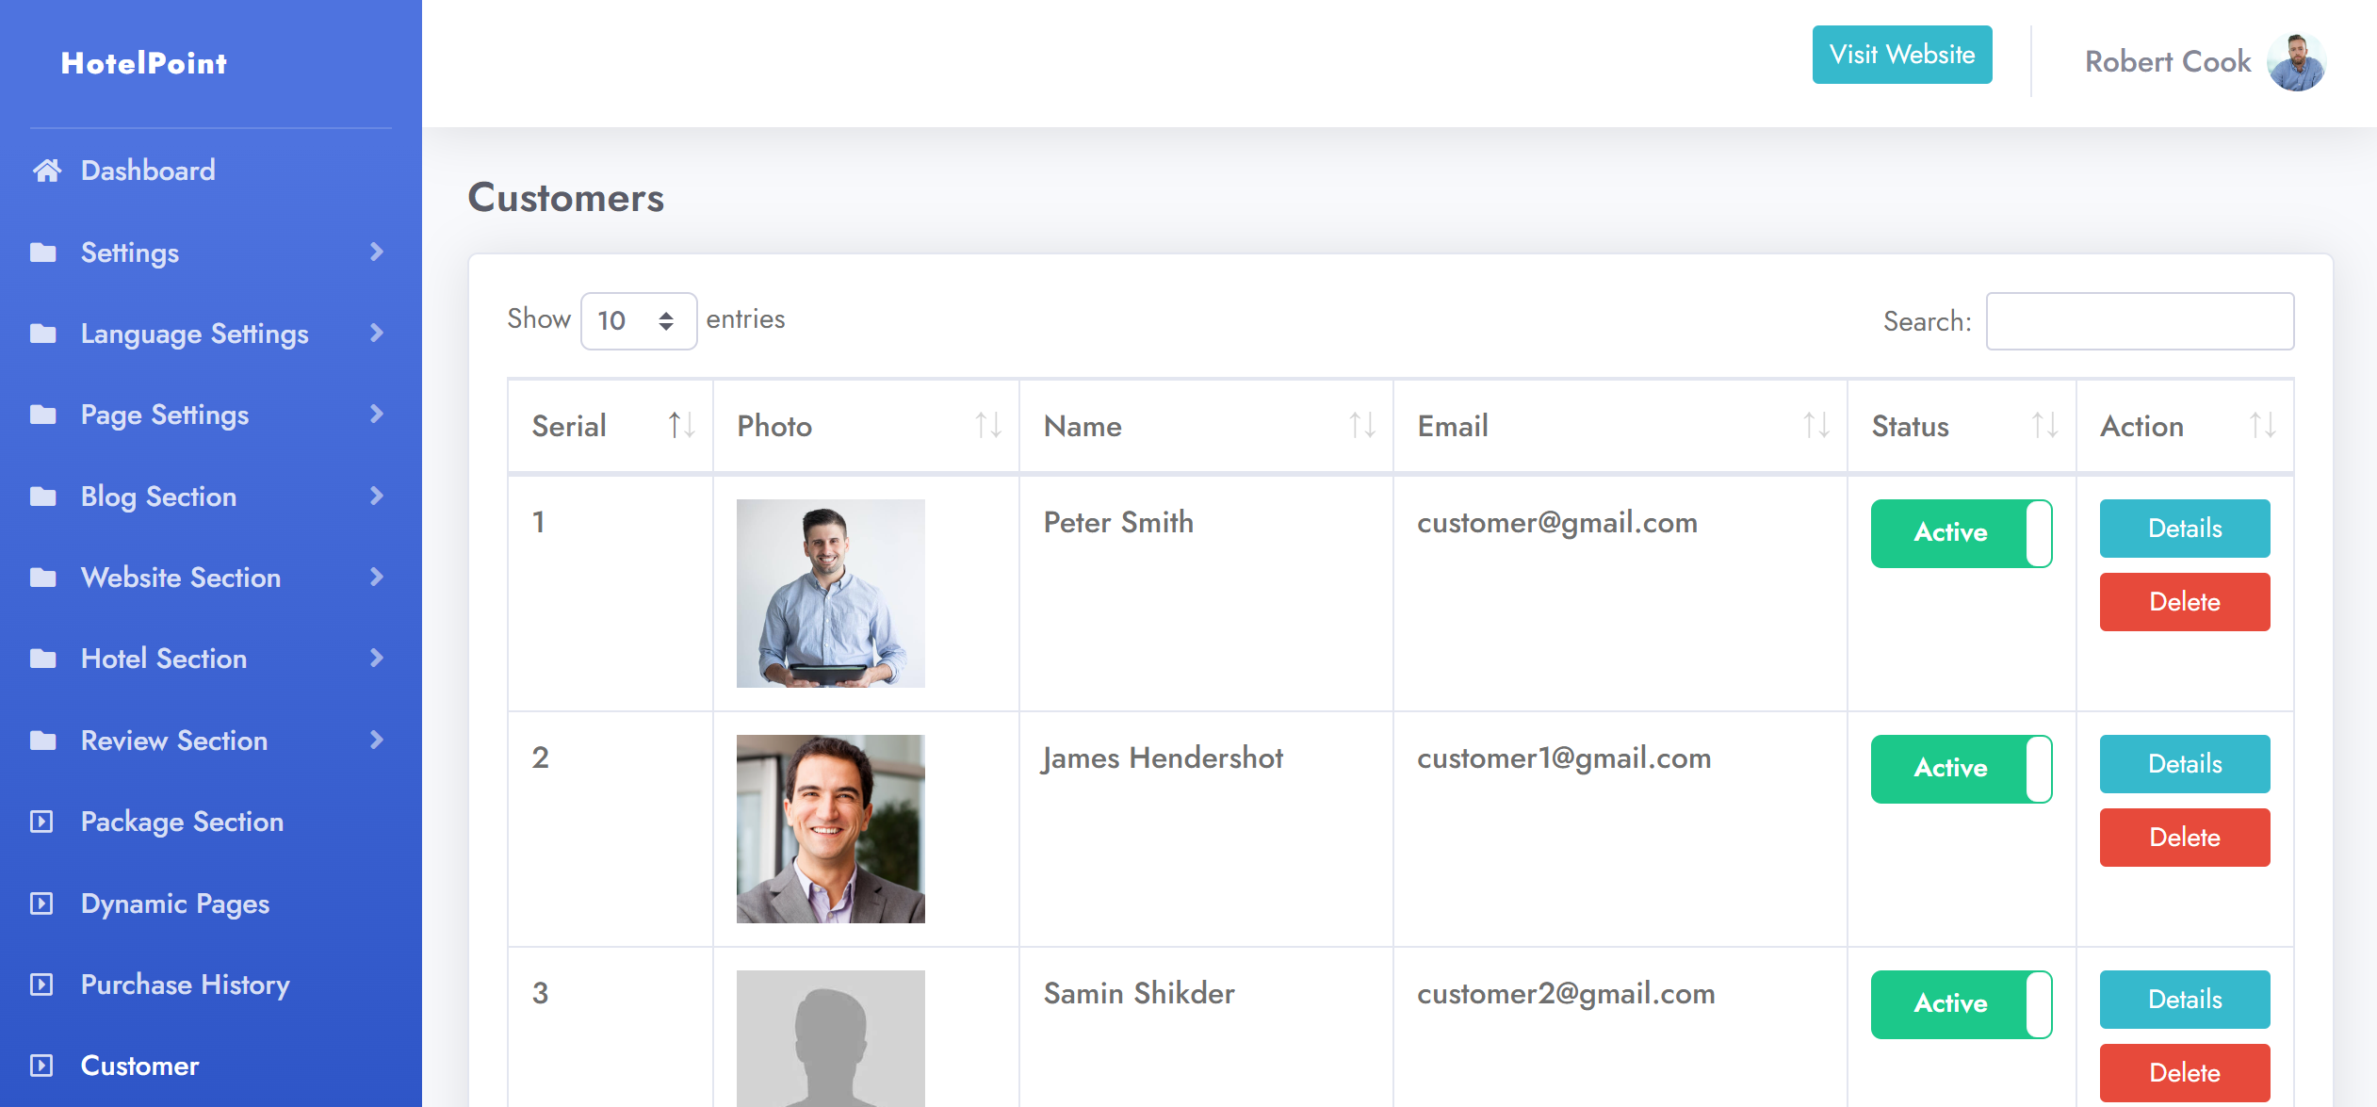Viewport: 2377px width, 1107px height.
Task: Open the show entries count dropdown
Action: [638, 321]
